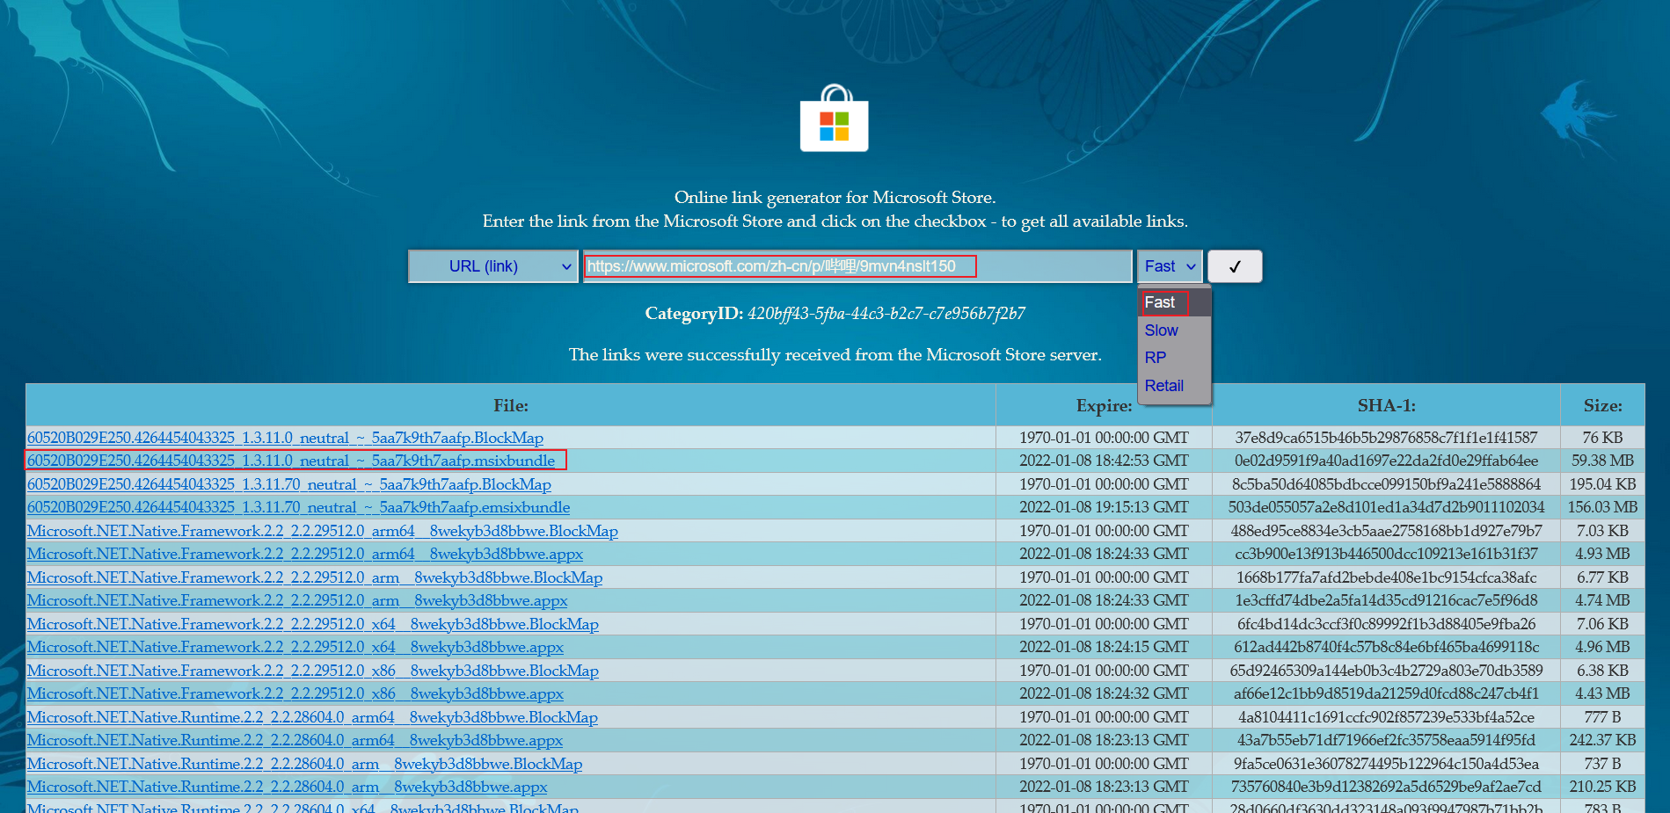Download 1.3.11.0 neutral msixbundle file

pos(291,461)
